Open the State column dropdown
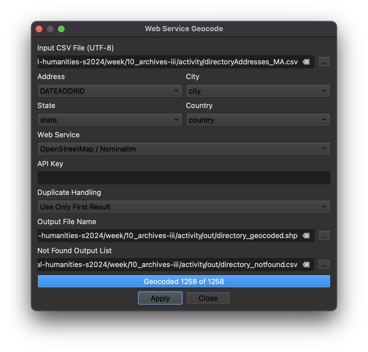 coord(110,120)
